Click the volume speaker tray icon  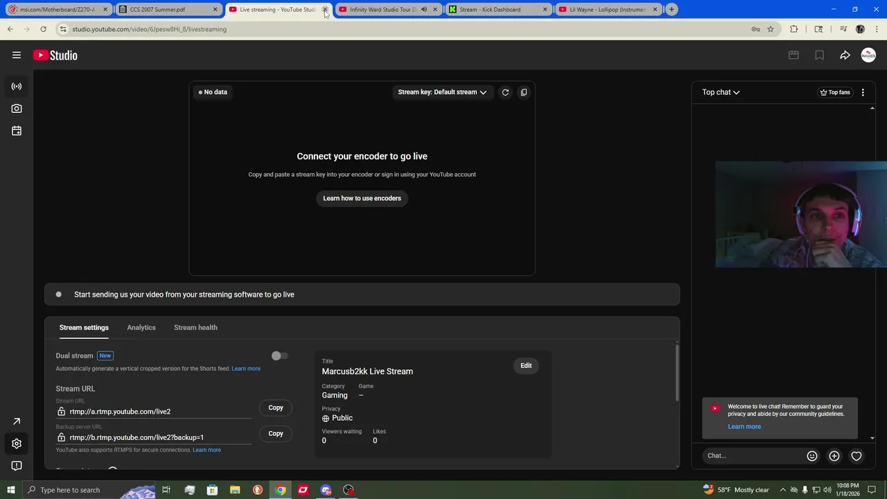[x=827, y=490]
